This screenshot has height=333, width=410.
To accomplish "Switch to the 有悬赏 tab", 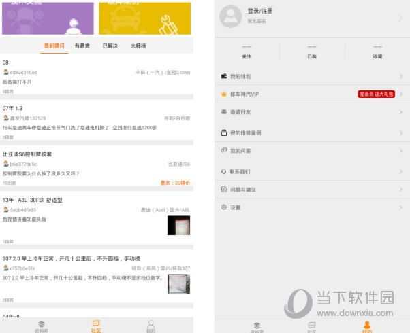I will (x=82, y=46).
